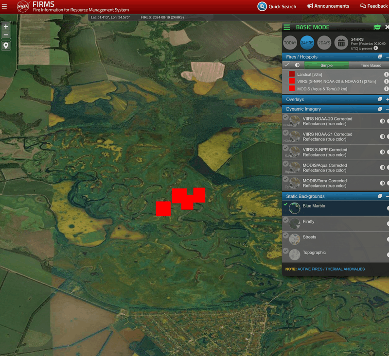Click Quick Search text label
Image resolution: width=389 pixels, height=356 pixels.
[x=283, y=7]
